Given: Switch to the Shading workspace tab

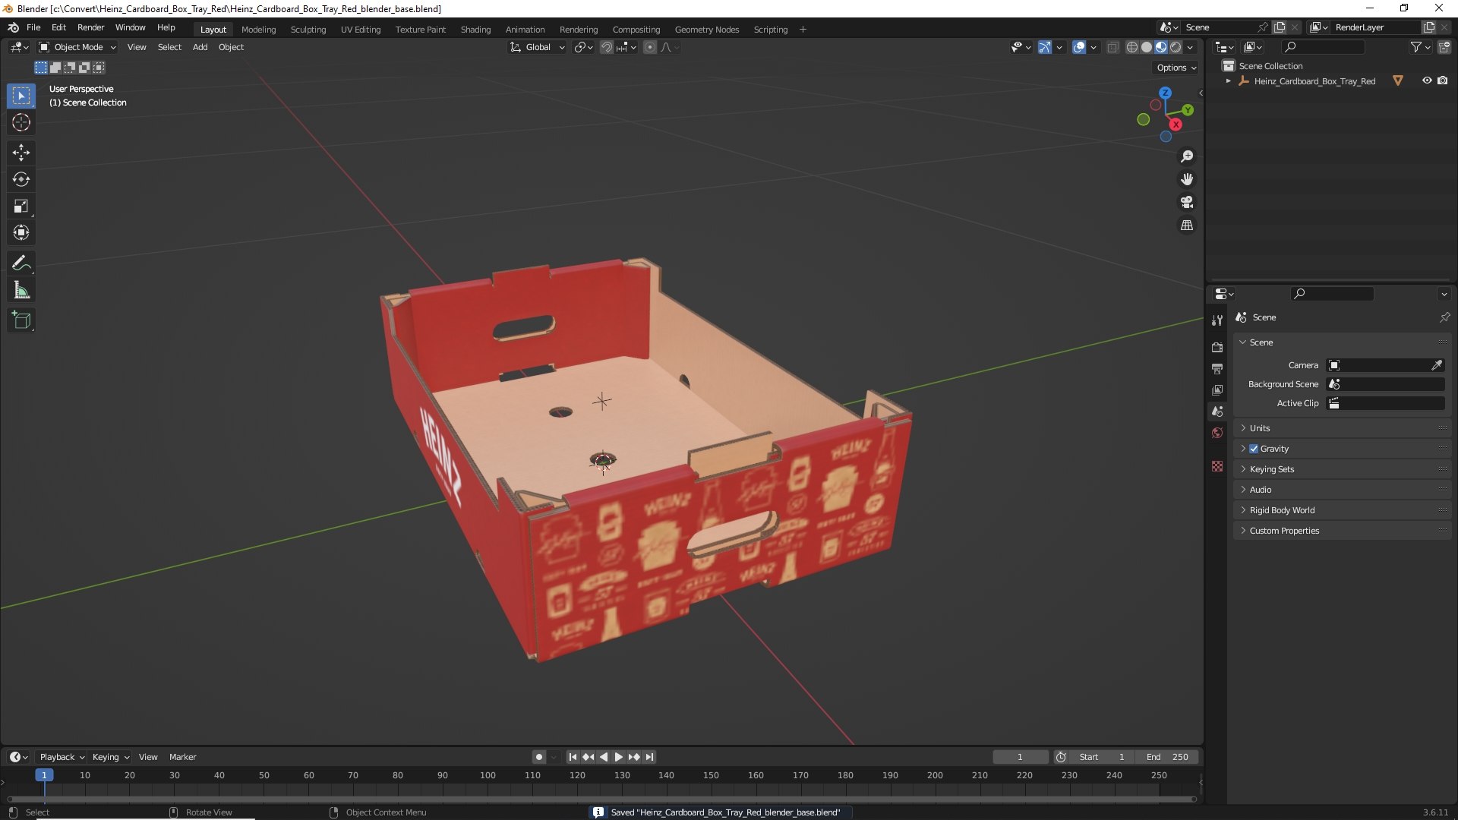Looking at the screenshot, I should (x=475, y=30).
